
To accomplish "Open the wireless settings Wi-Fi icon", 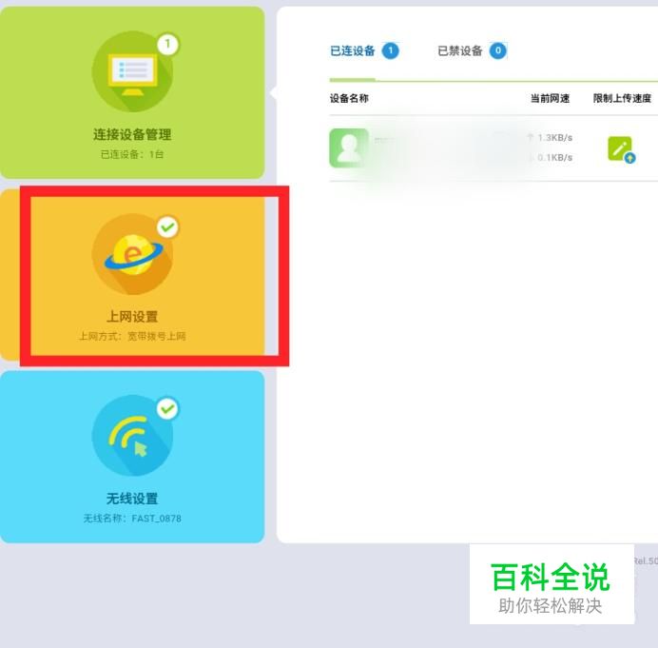I will 132,436.
